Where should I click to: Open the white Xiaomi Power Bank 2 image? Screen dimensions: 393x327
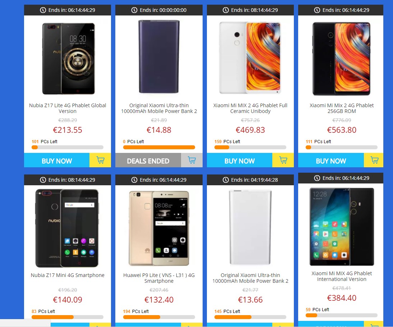click(250, 227)
